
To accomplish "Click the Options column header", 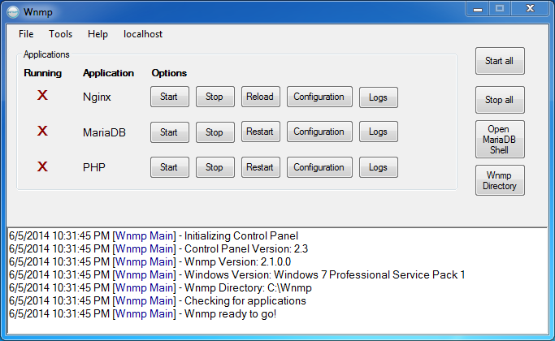I will pos(169,73).
